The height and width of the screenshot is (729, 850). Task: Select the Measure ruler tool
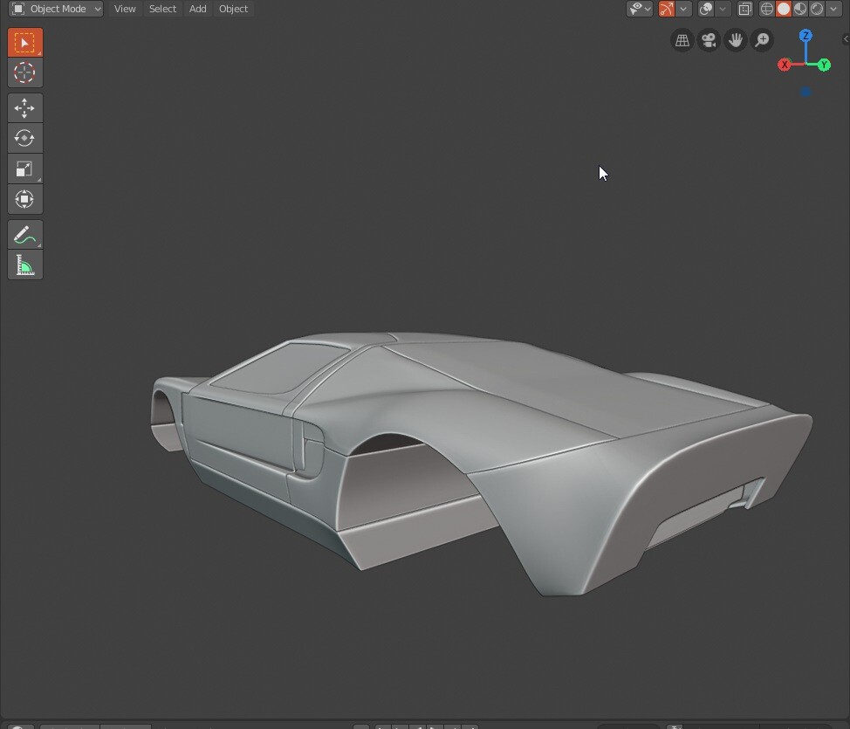point(24,265)
